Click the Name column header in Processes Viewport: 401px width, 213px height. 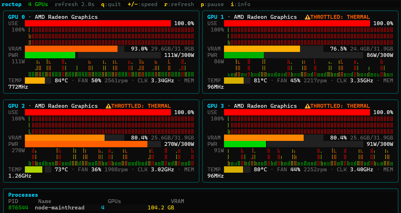pos(45,201)
